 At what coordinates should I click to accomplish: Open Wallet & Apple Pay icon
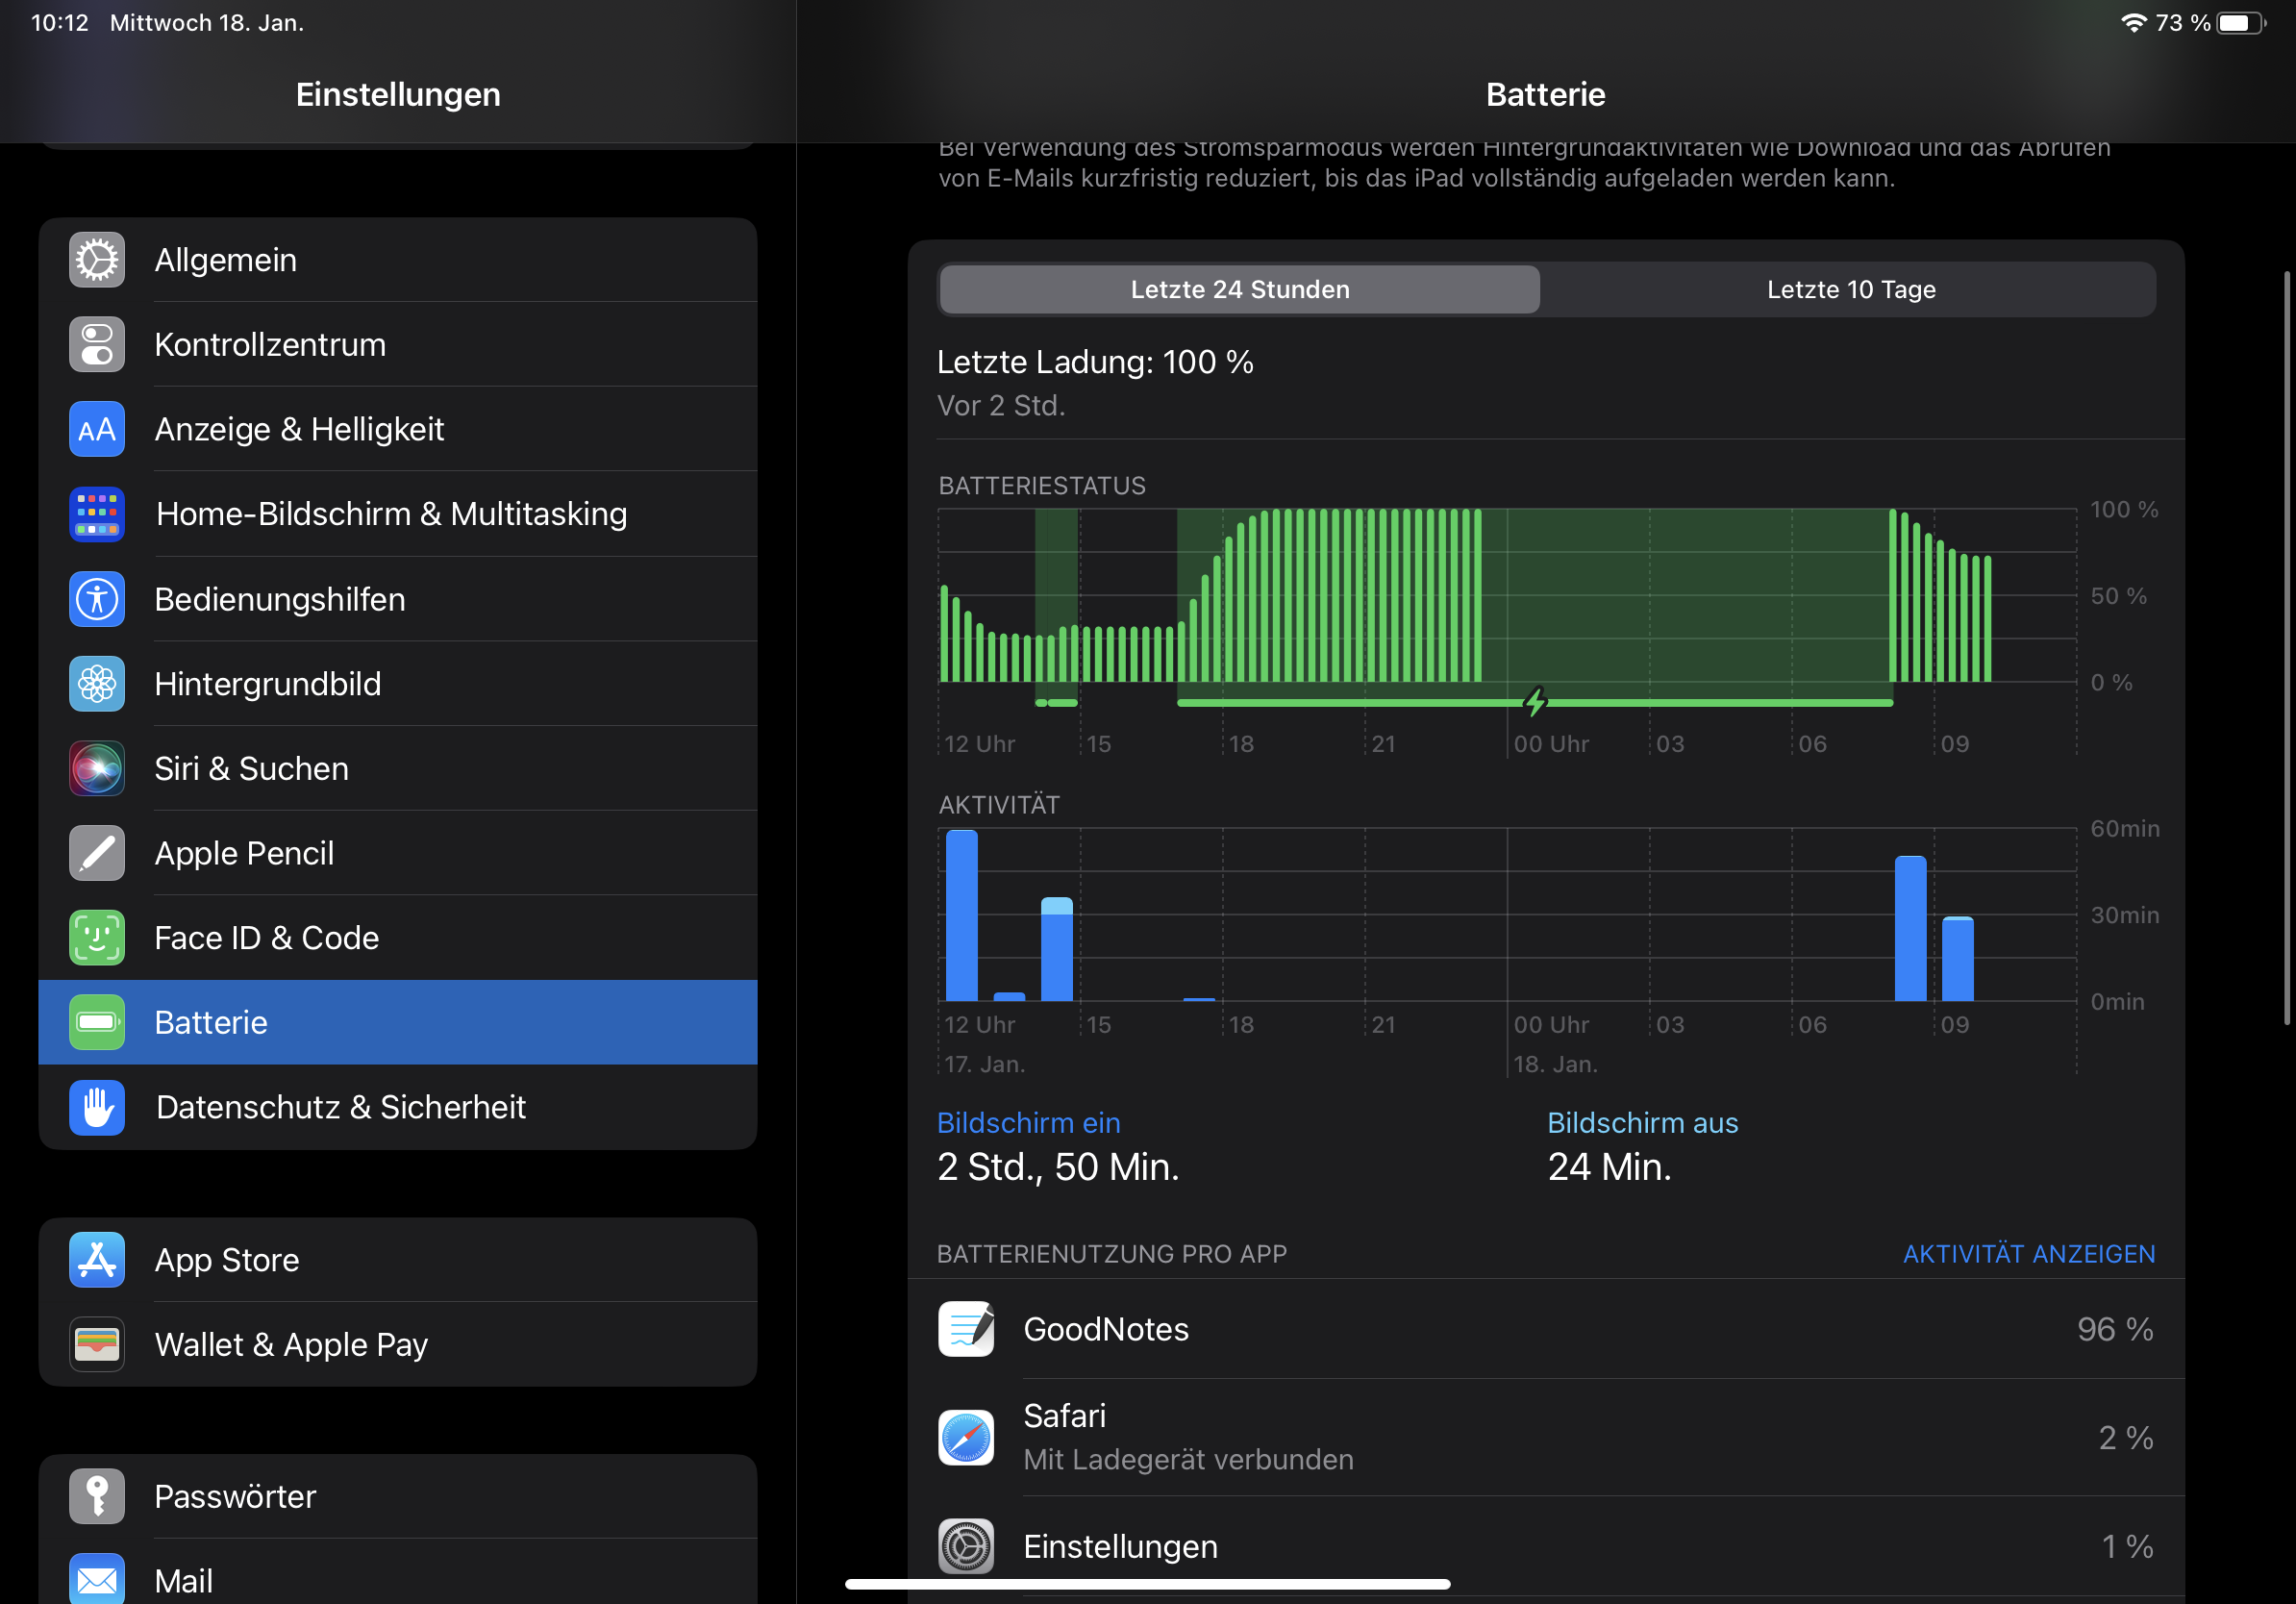[97, 1344]
